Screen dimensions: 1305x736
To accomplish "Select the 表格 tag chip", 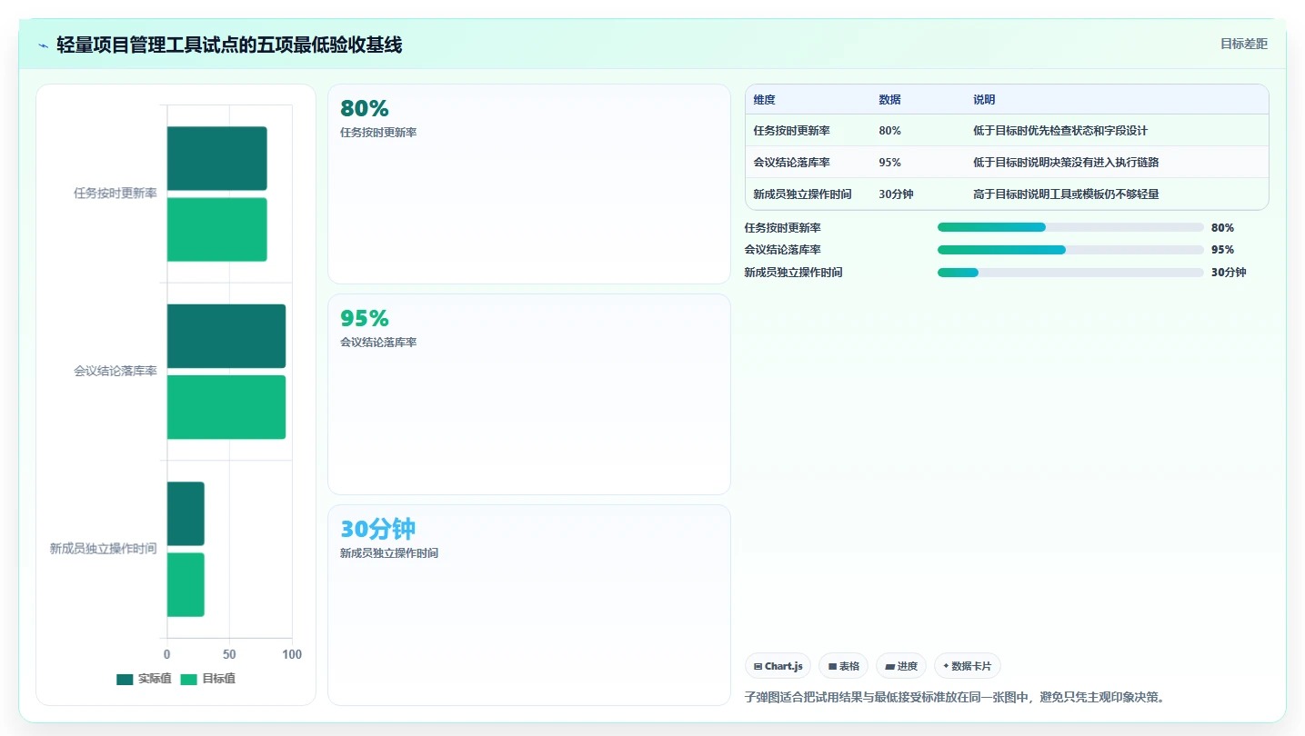I will click(x=844, y=666).
